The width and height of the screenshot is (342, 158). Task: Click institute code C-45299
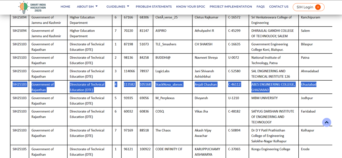pos(234,31)
